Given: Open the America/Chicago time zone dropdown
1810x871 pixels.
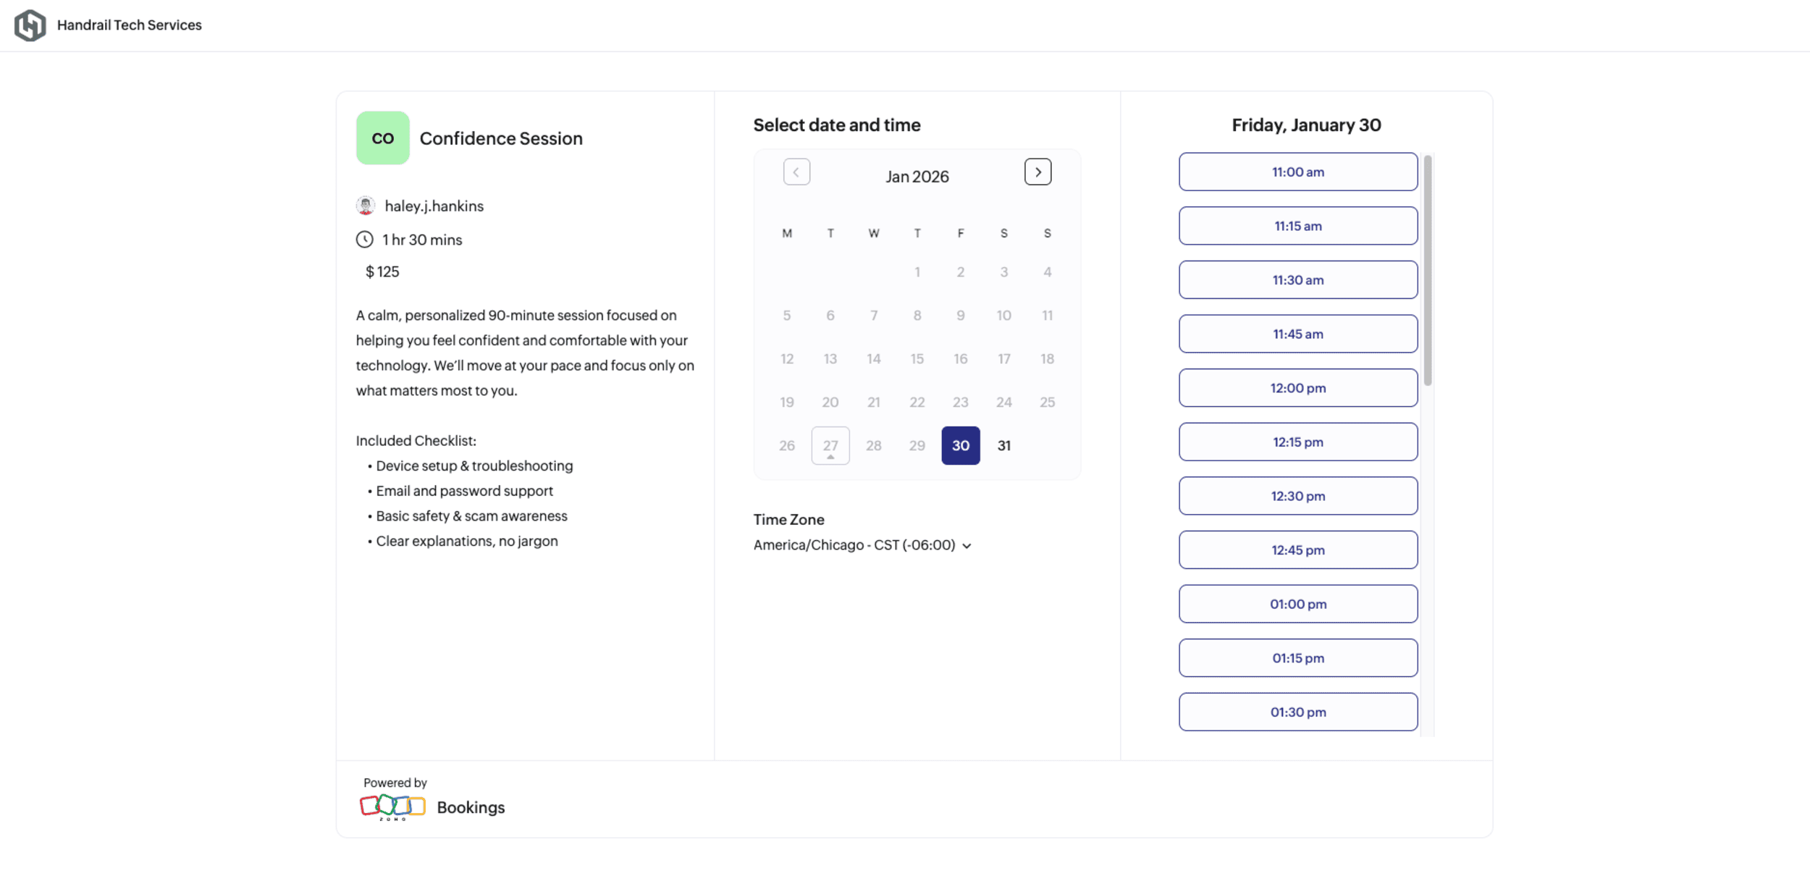Looking at the screenshot, I should pos(854,544).
